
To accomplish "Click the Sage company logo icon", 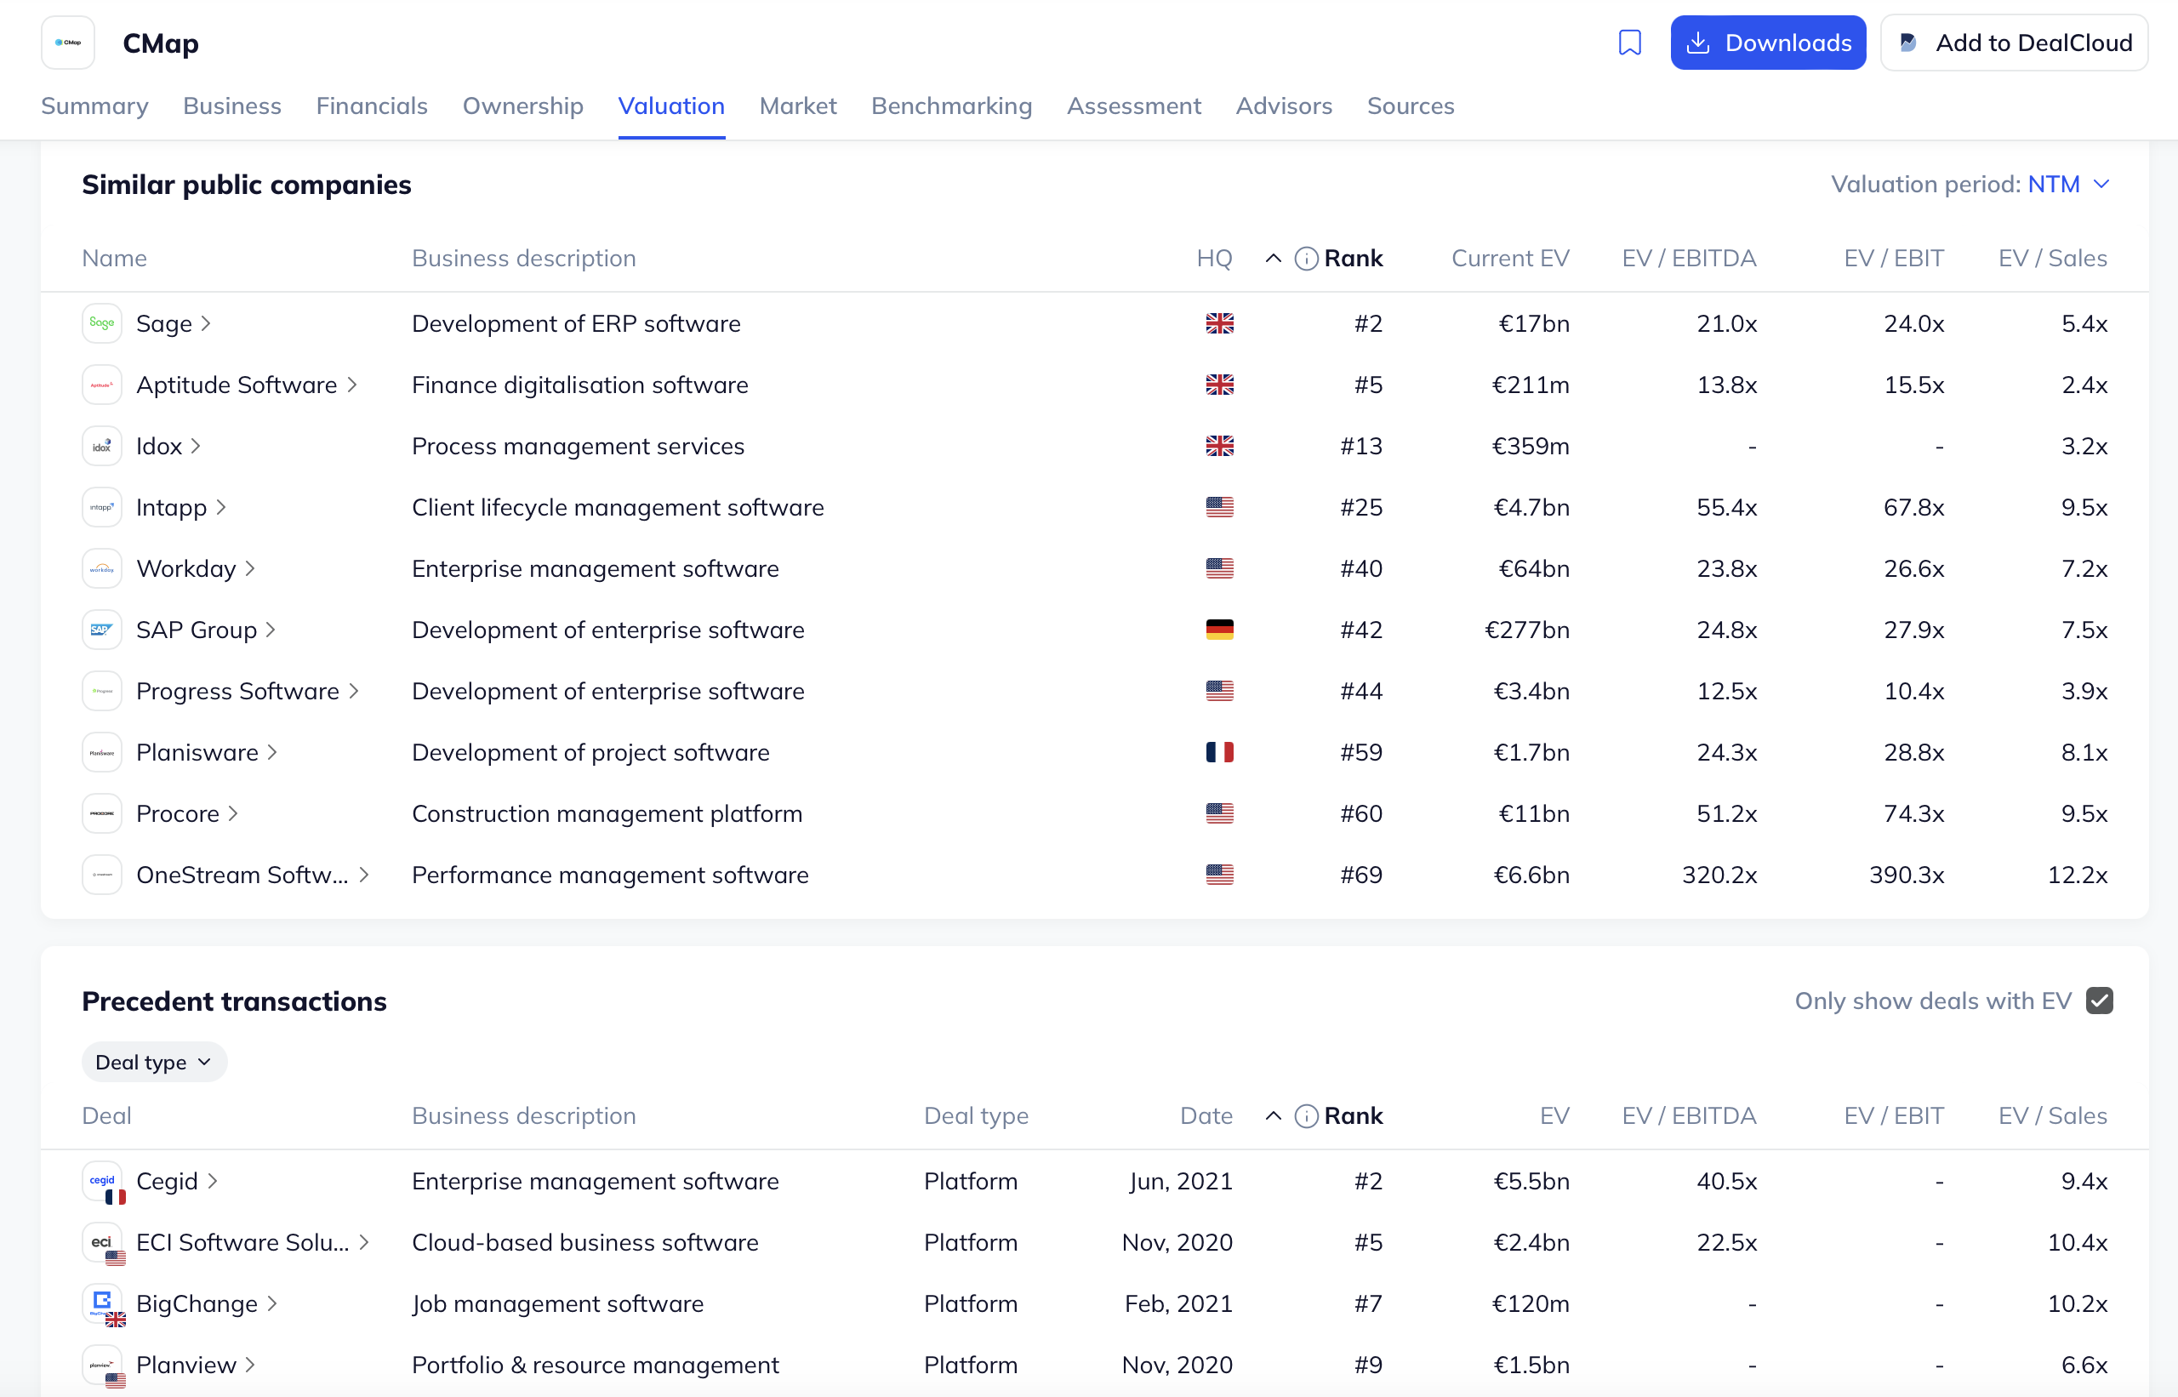I will coord(101,324).
